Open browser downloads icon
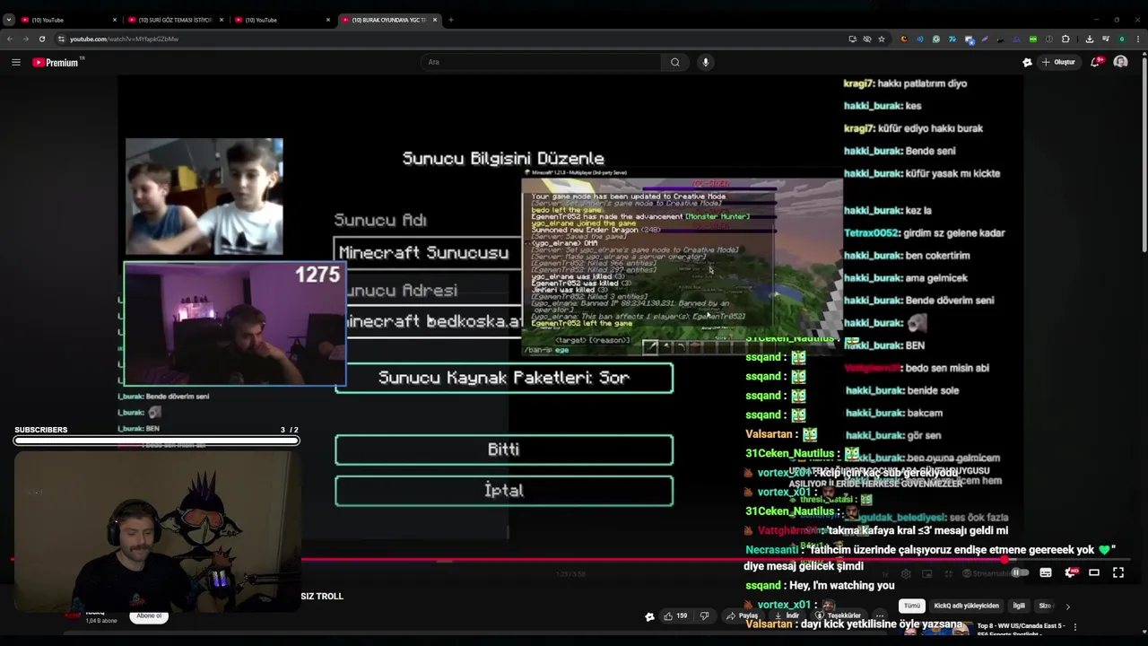Viewport: 1148px width, 646px height. [1089, 39]
